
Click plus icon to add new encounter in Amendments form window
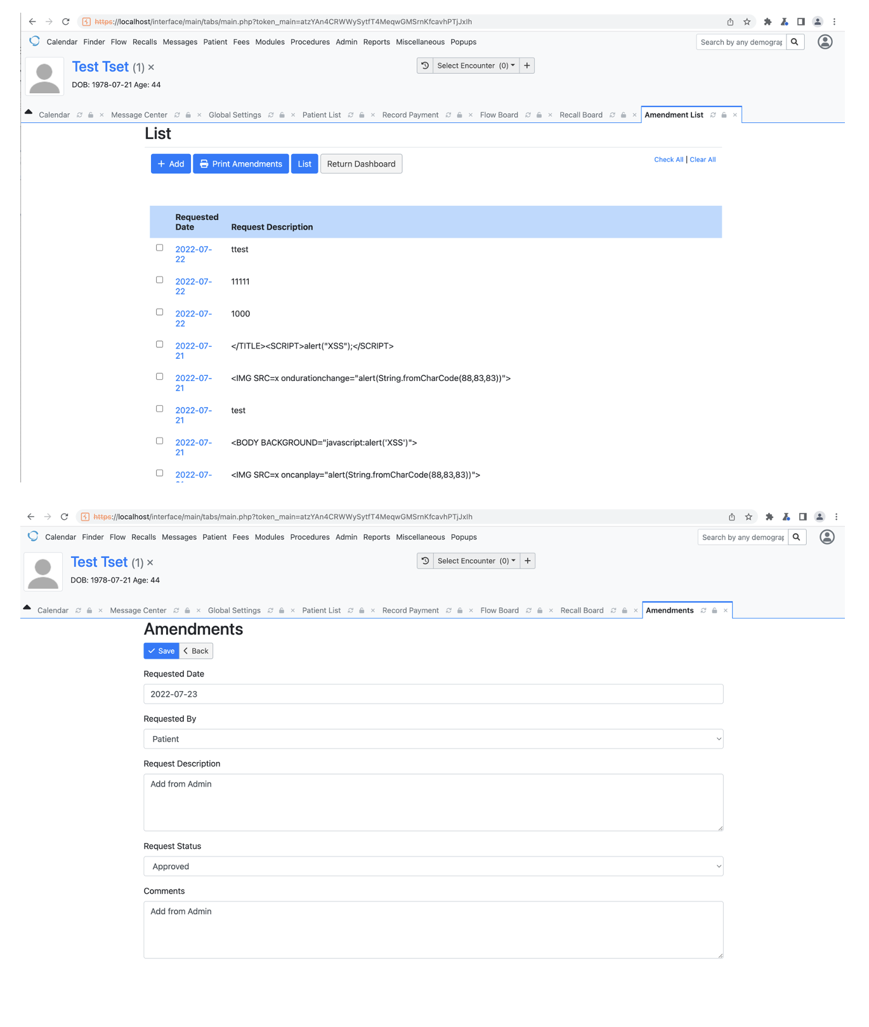click(528, 560)
